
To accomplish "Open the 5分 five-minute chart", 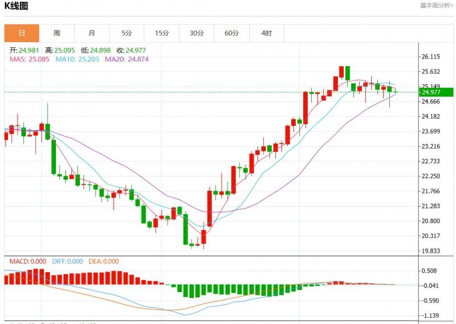I will [127, 33].
